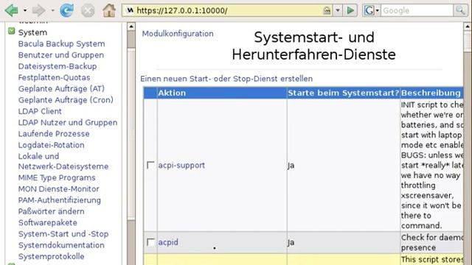Click the magnifier search button
Screen dimensions: 472x265
pyautogui.click(x=460, y=10)
